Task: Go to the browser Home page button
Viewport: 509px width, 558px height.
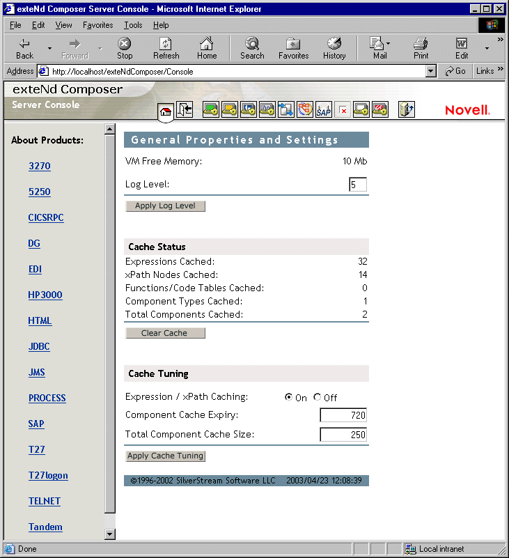Action: 207,48
